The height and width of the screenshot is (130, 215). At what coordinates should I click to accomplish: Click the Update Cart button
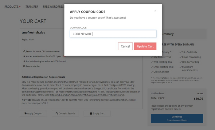145,46
